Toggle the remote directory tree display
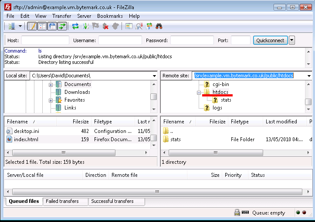This screenshot has width=315, height=222. coord(52,26)
